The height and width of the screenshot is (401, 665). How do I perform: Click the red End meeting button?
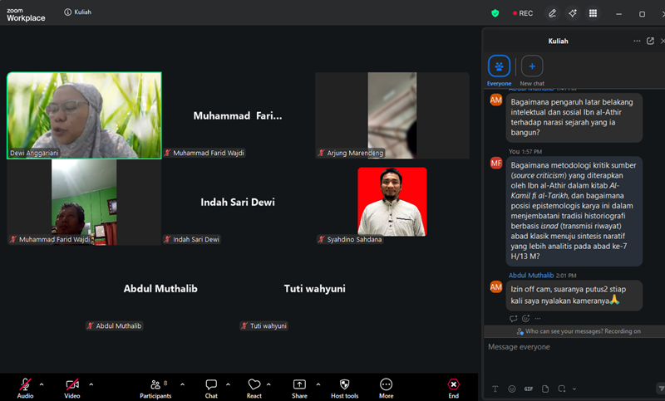453,388
